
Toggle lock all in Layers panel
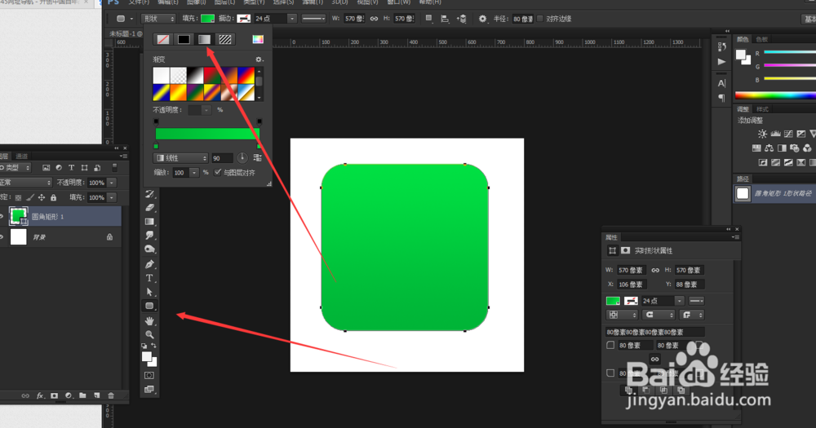53,197
